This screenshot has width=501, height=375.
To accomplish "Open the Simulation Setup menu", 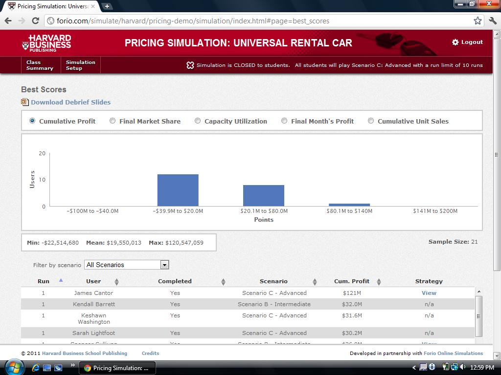I will click(x=81, y=65).
